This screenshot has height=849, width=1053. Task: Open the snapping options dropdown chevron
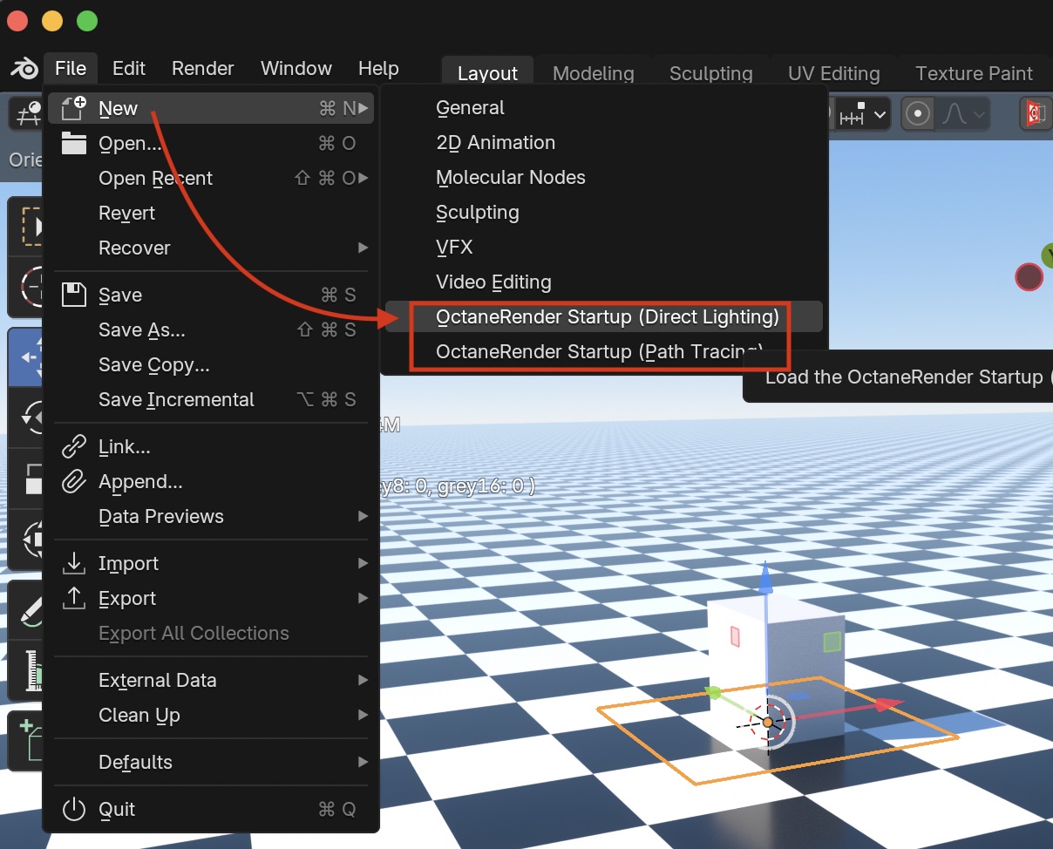880,114
